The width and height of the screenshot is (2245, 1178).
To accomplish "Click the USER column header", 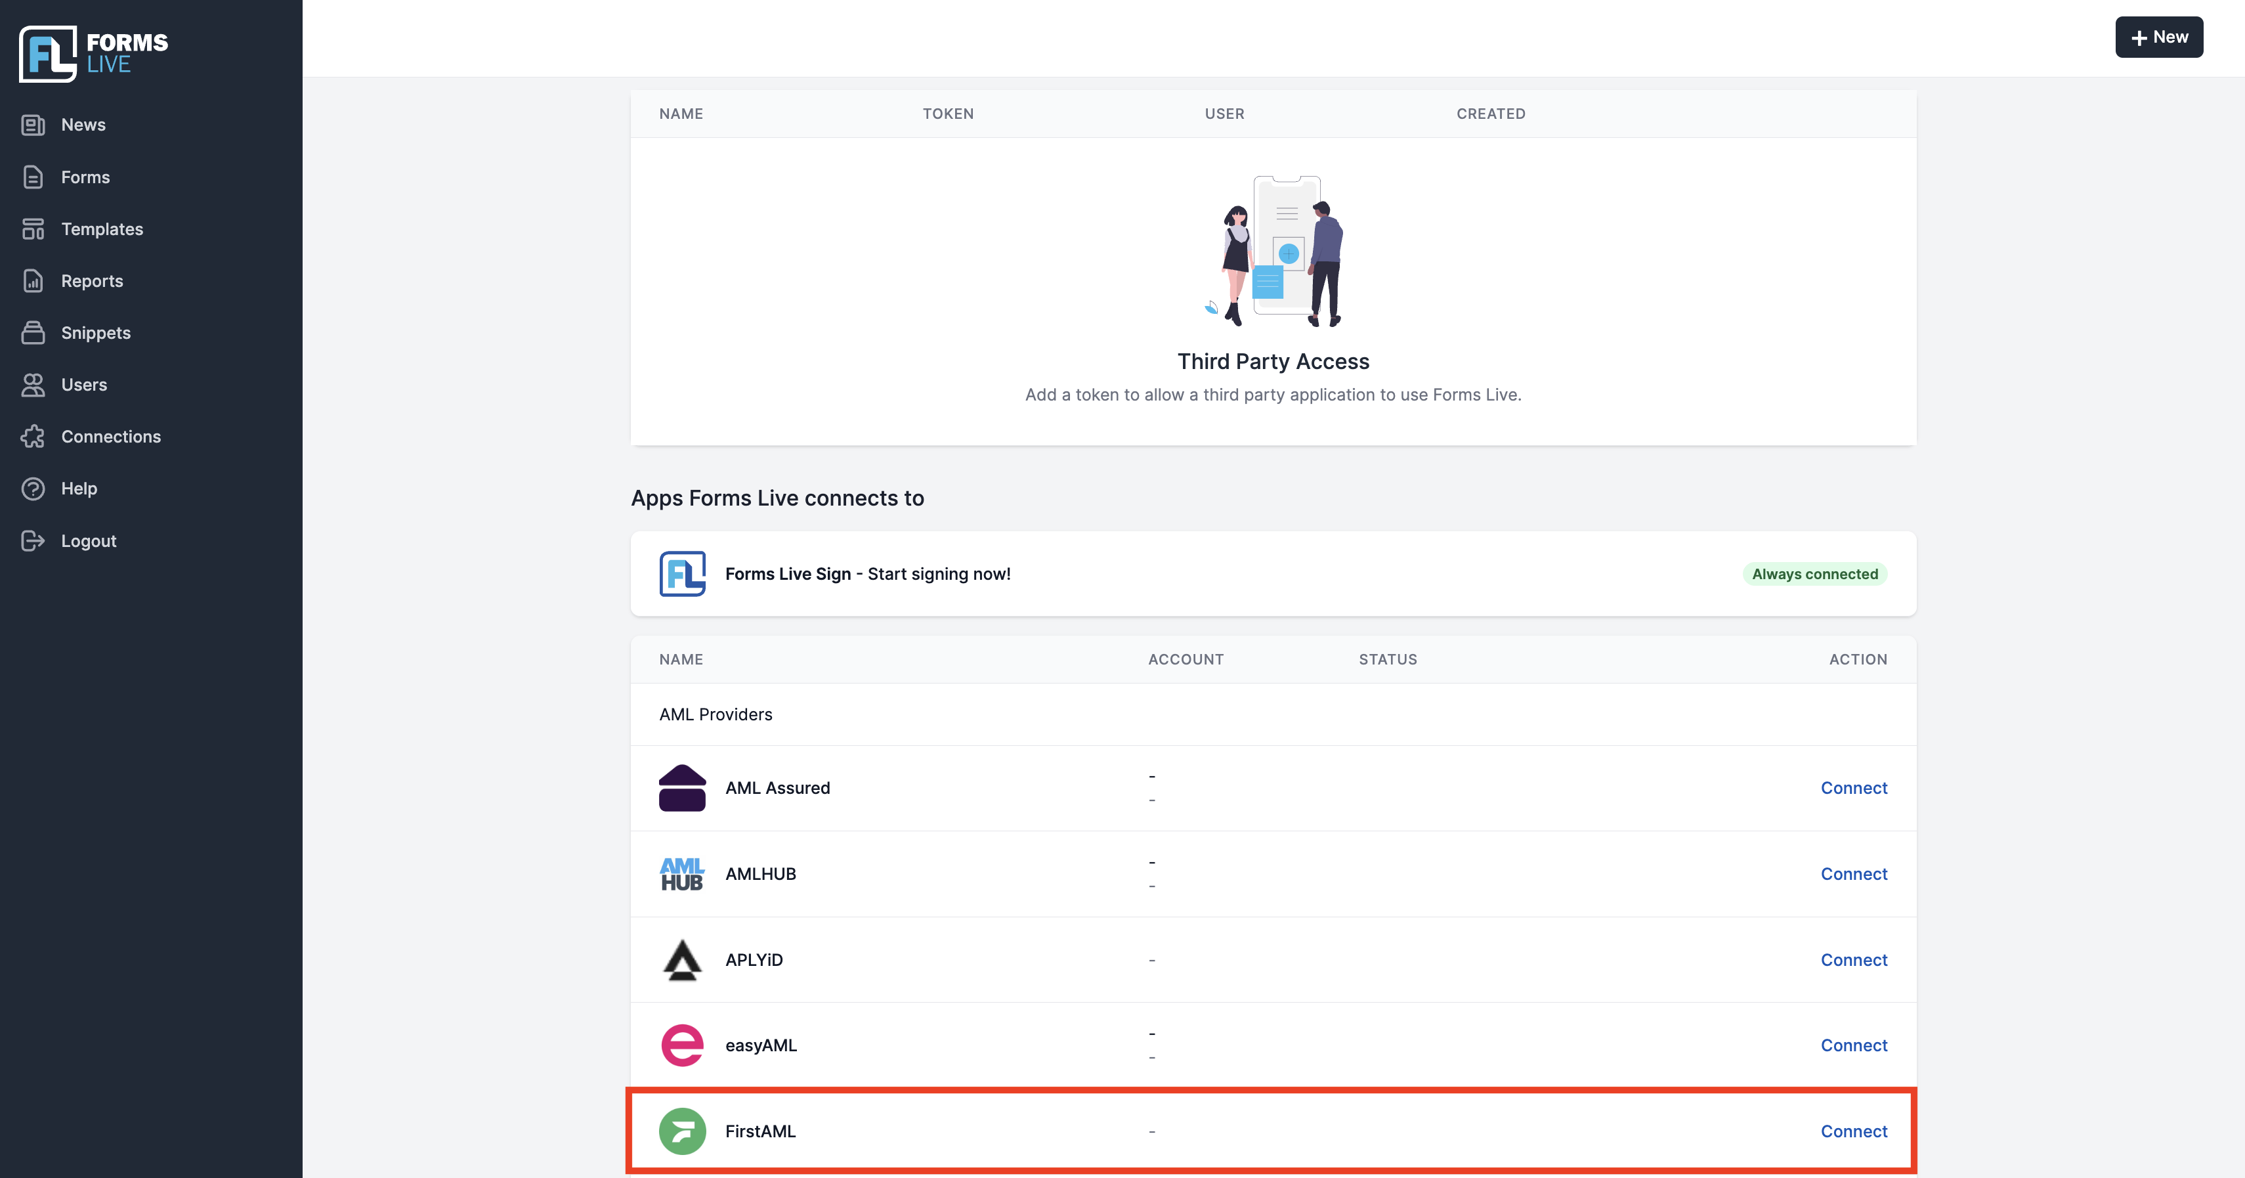I will point(1224,114).
